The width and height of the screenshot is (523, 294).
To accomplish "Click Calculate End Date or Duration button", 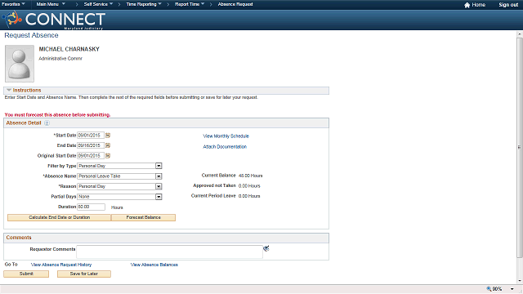I will pos(59,217).
